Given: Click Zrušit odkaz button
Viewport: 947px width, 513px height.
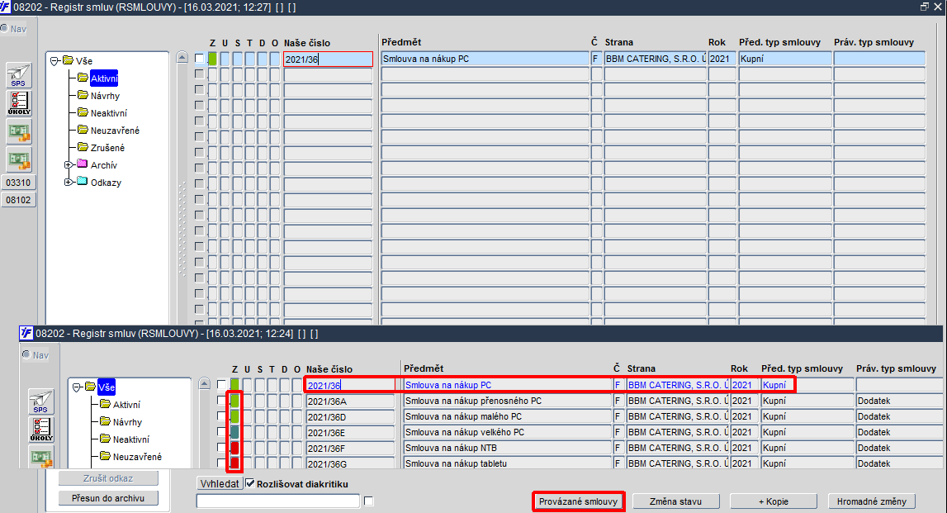Looking at the screenshot, I should point(108,478).
